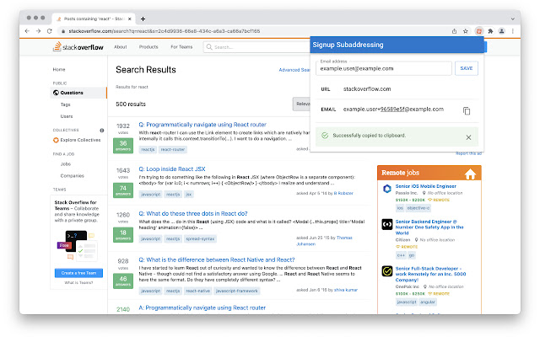Viewport: 540px width, 337px height.
Task: Click the angular job tag
Action: [x=428, y=302]
